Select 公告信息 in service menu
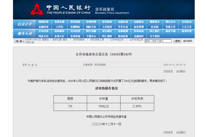 [75, 31]
